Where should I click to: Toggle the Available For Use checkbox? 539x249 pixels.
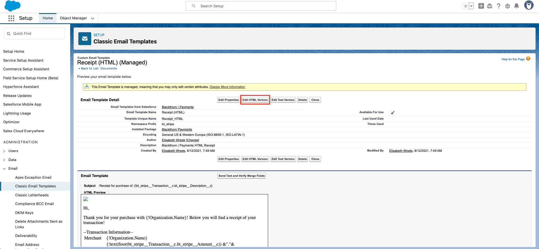point(392,113)
